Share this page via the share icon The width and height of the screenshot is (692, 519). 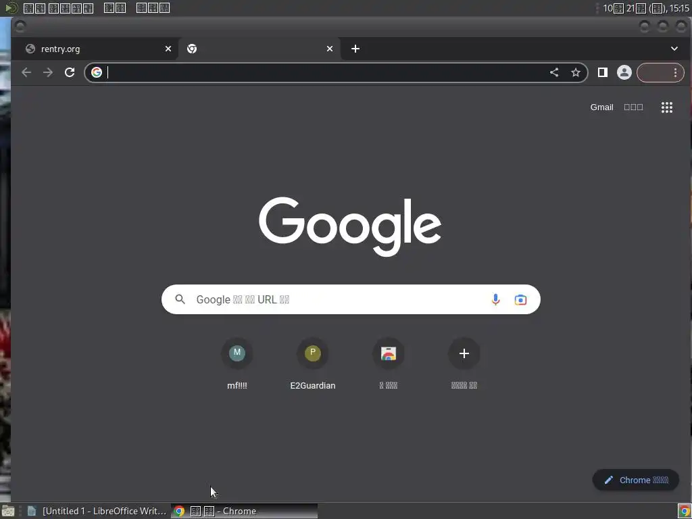coord(554,72)
